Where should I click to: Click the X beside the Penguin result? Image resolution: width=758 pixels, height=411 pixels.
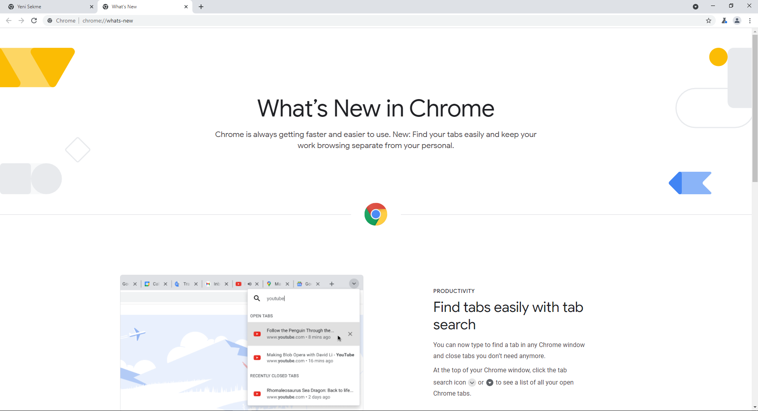coord(350,334)
